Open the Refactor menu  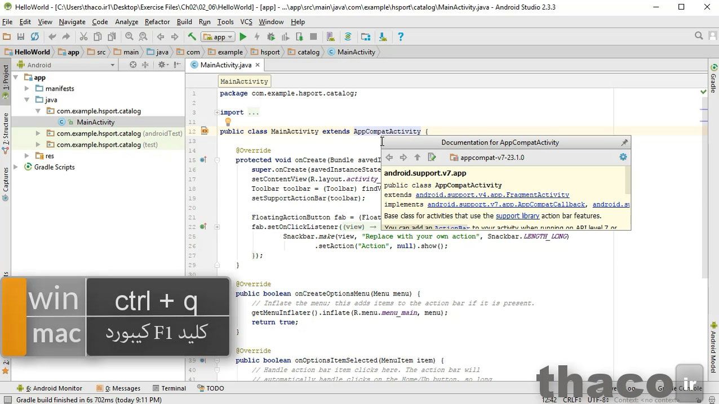[x=157, y=22]
